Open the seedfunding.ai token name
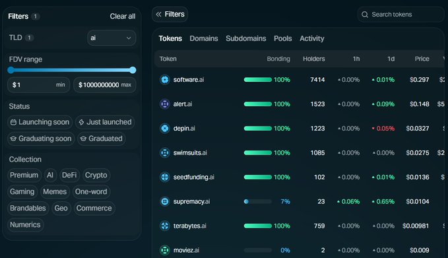The height and width of the screenshot is (258, 448). 194,177
